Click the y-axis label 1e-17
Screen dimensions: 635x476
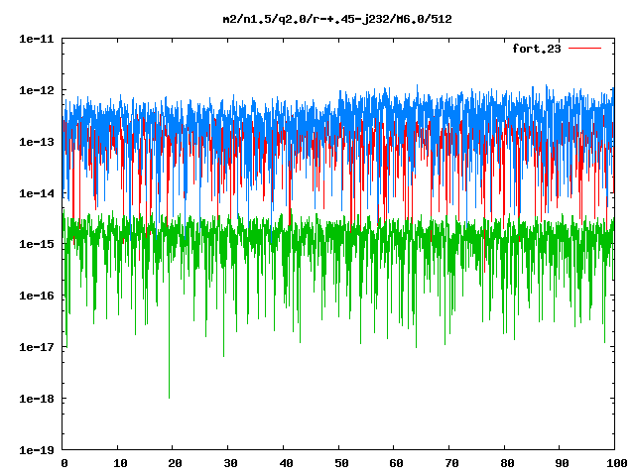(37, 347)
